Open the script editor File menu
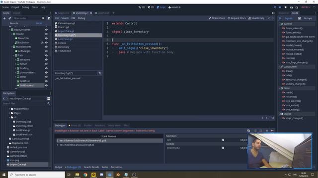The height and width of the screenshot is (178, 318). tap(57, 18)
